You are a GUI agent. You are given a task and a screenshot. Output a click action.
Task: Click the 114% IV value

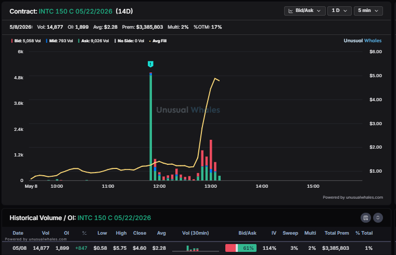(269, 248)
